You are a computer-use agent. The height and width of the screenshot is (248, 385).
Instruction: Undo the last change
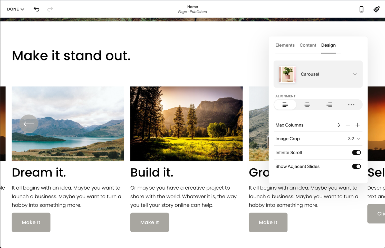(x=36, y=9)
